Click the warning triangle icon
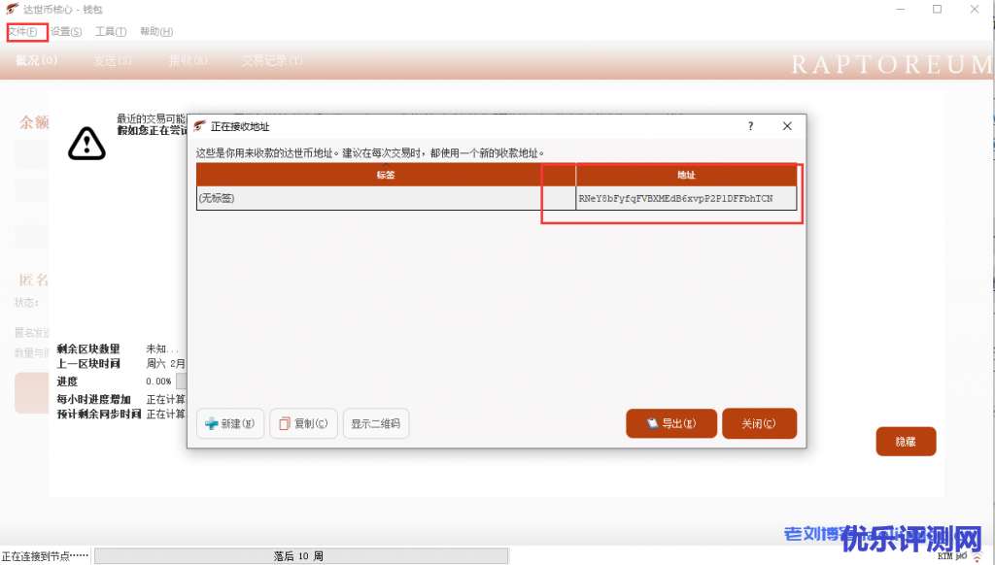The width and height of the screenshot is (995, 565). pos(86,143)
